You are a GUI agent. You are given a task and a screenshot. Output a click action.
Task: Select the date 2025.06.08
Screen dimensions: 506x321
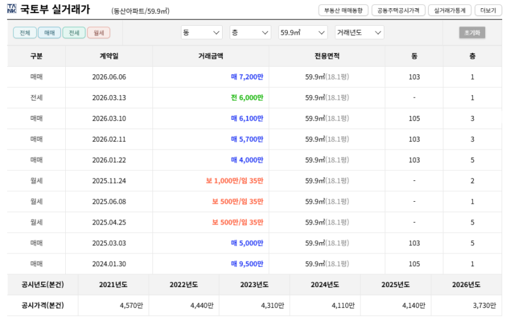pos(109,202)
